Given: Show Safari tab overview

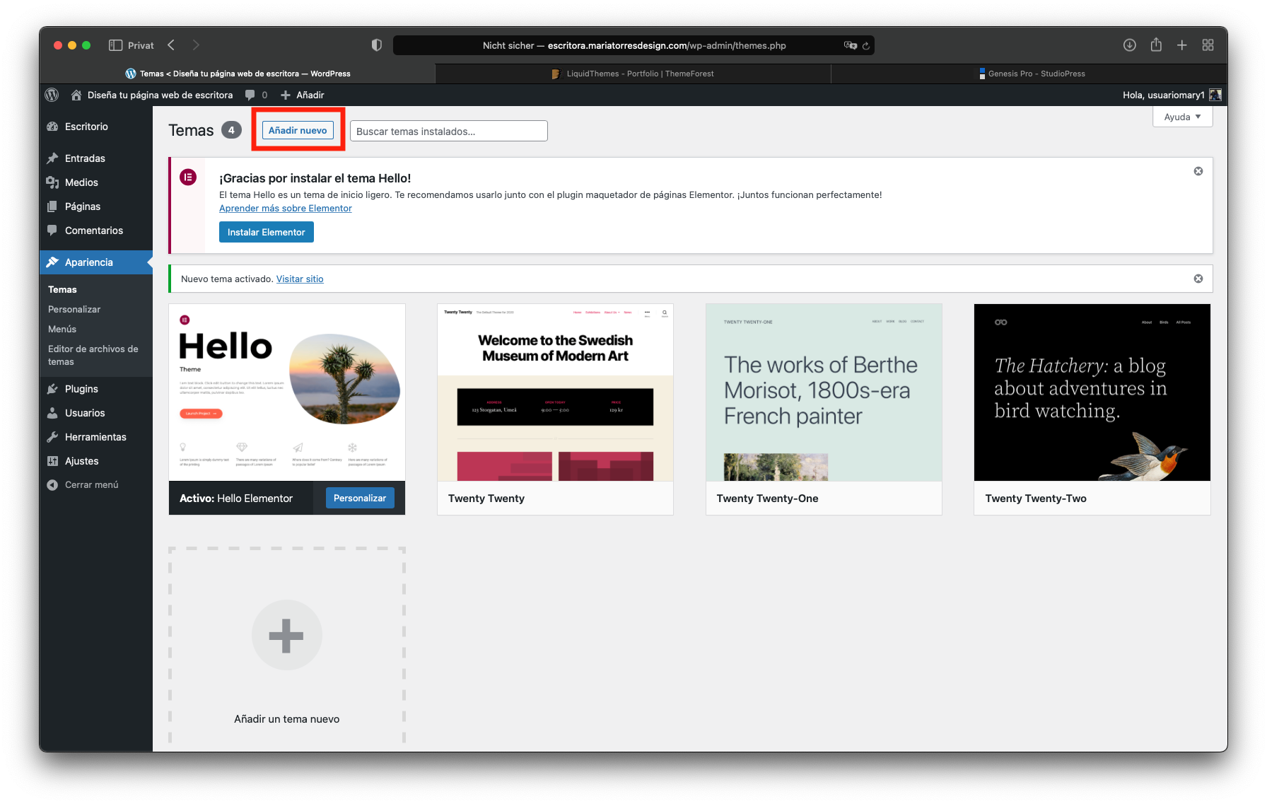Looking at the screenshot, I should click(1208, 45).
